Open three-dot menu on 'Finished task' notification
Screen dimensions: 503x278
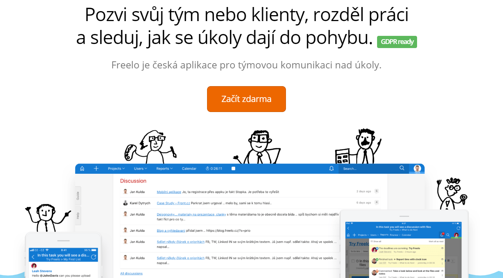[x=442, y=264]
